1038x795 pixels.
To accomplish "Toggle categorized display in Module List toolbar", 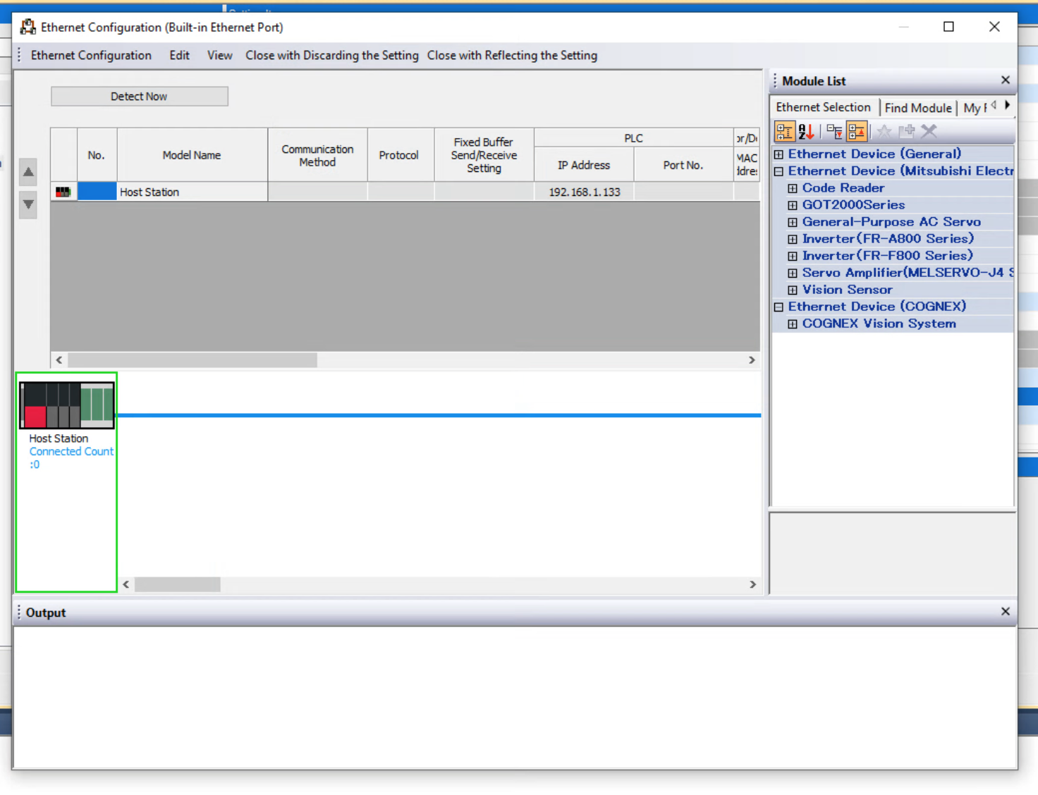I will tap(784, 131).
